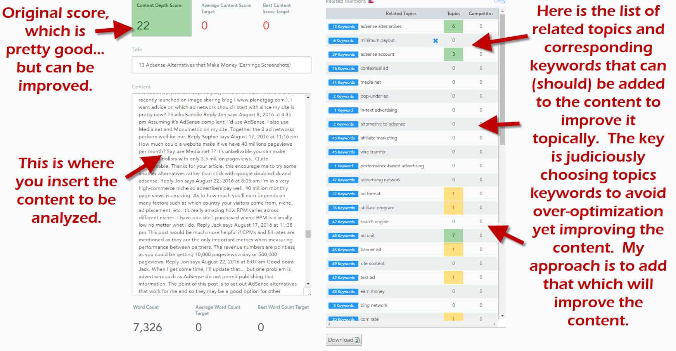
Task: Click the Excel icon on the Download button
Action: pyautogui.click(x=357, y=340)
